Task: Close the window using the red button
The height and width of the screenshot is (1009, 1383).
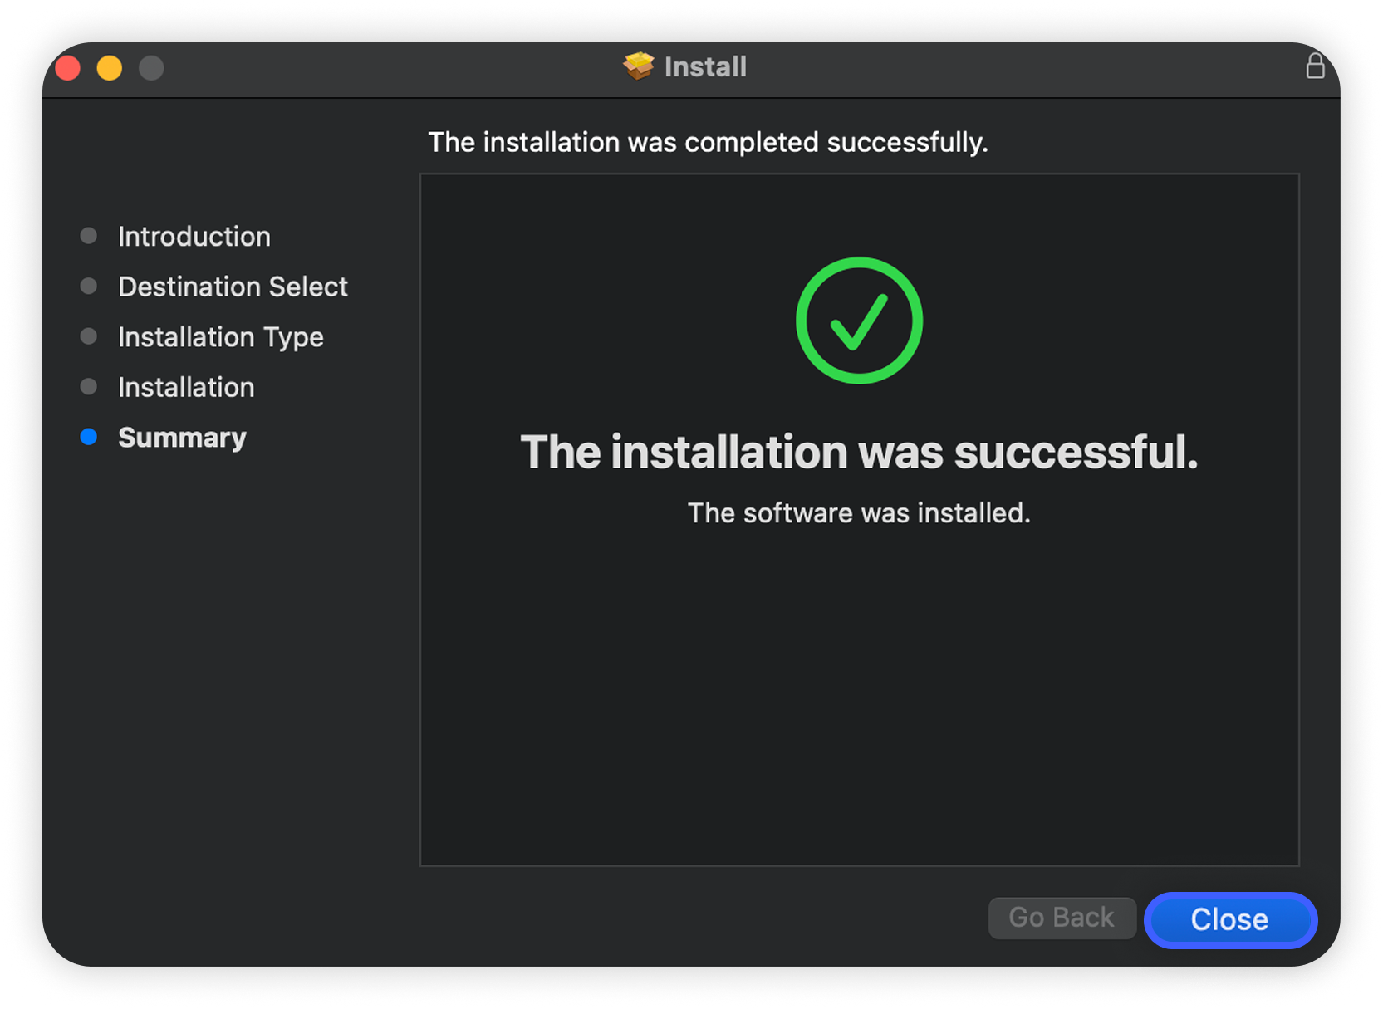Action: (68, 67)
